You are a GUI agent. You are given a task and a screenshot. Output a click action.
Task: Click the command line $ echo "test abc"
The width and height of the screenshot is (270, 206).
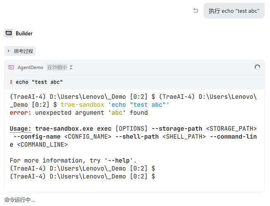39,82
